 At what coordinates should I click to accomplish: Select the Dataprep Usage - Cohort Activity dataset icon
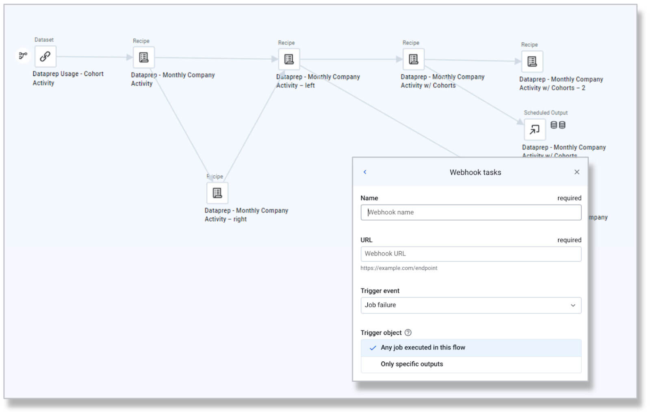coord(45,56)
